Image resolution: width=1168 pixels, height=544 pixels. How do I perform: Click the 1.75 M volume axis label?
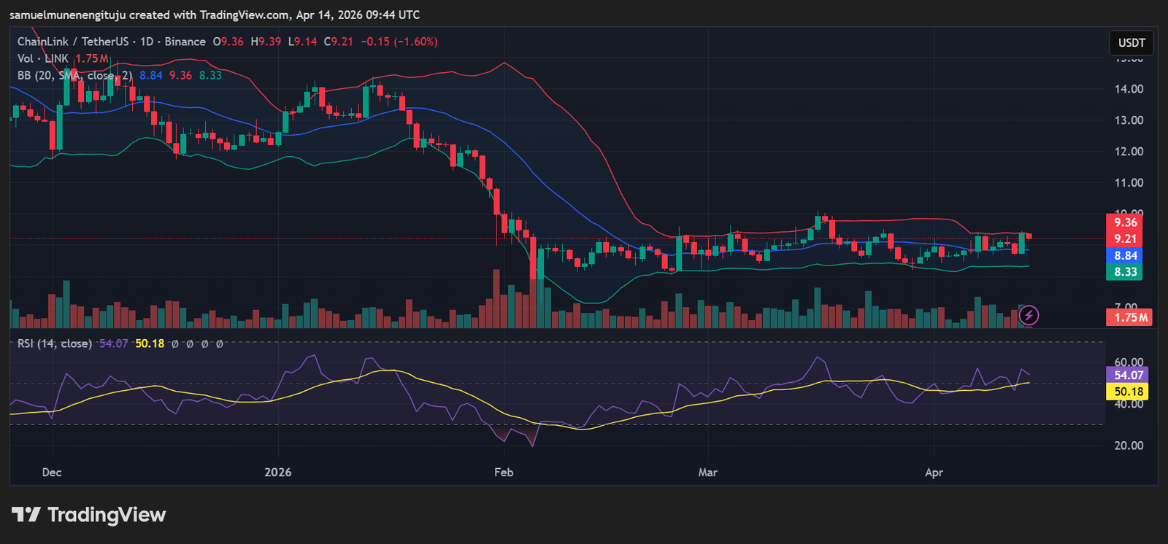pos(1131,317)
